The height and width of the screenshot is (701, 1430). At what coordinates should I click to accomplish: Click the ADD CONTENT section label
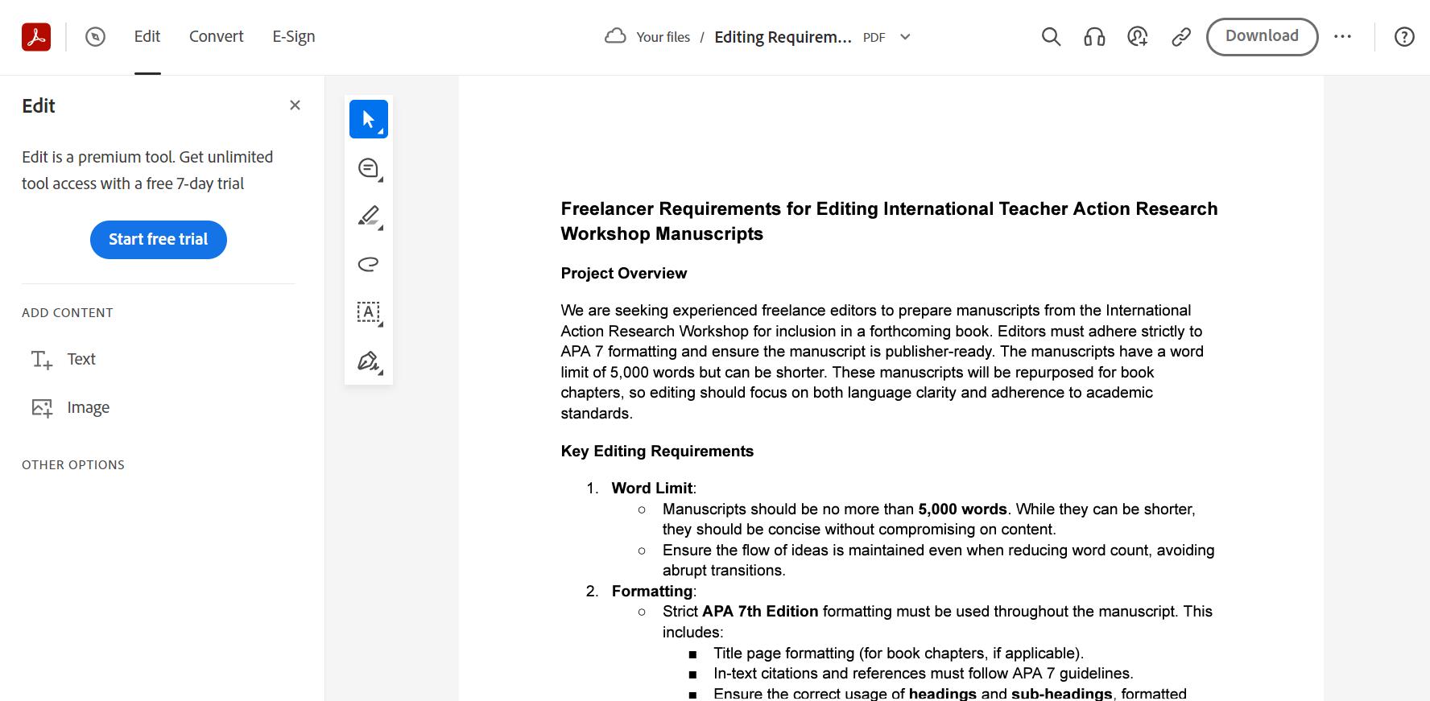click(68, 313)
